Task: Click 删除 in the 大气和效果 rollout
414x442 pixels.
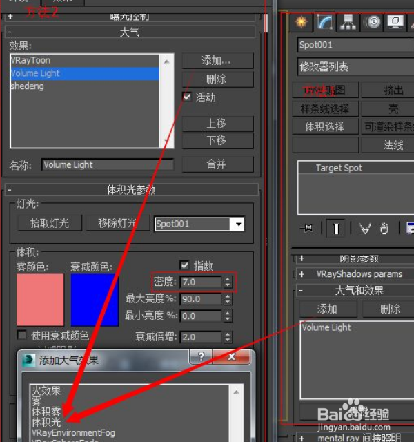Action: click(x=390, y=309)
